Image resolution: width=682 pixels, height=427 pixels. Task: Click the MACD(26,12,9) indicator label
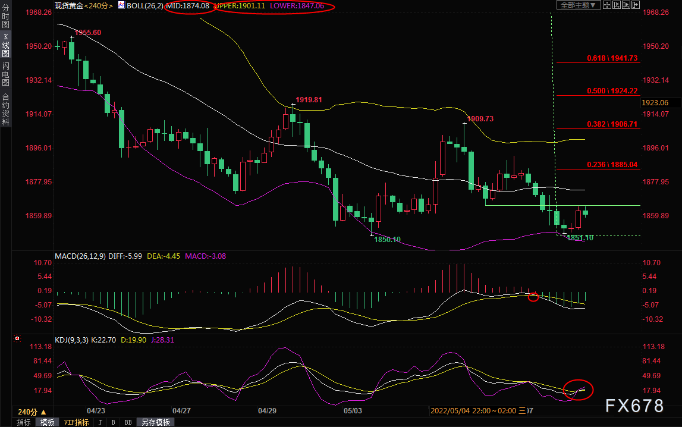[80, 256]
